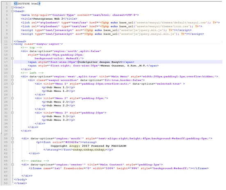Collapse the center region fold marker on line 45

[x=13, y=165]
